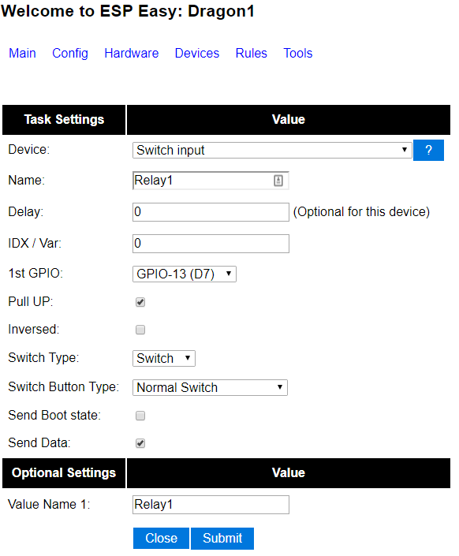
Task: Click the IDX / Var input field
Action: (211, 244)
